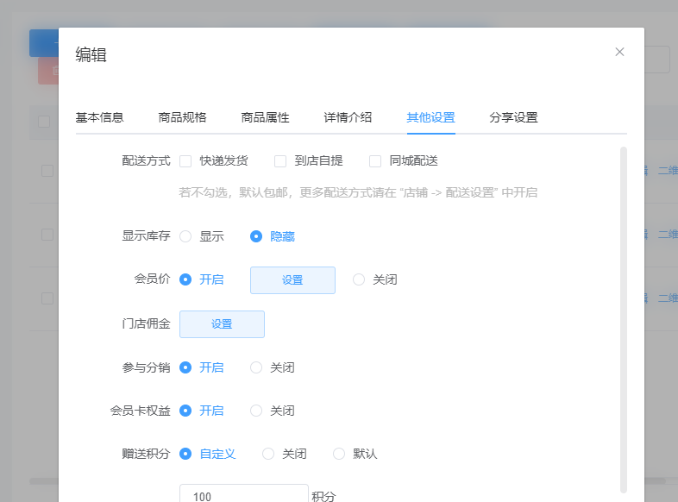Screen dimensions: 678x502
Task: Select 开启 radio for 会员价
Action: 185,279
